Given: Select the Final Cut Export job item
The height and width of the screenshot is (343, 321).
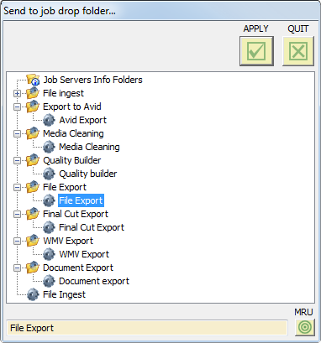Looking at the screenshot, I should [x=92, y=227].
